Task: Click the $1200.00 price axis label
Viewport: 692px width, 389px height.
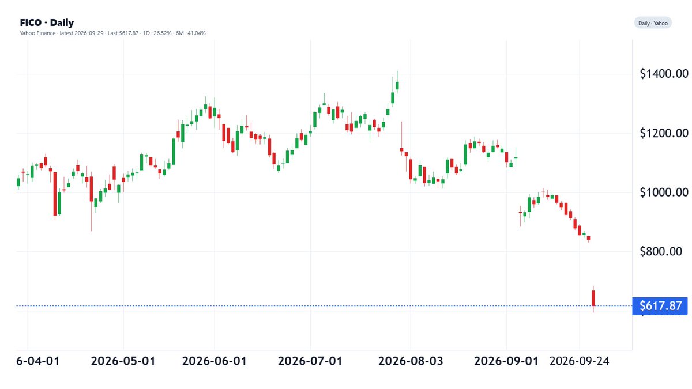Action: tap(664, 133)
